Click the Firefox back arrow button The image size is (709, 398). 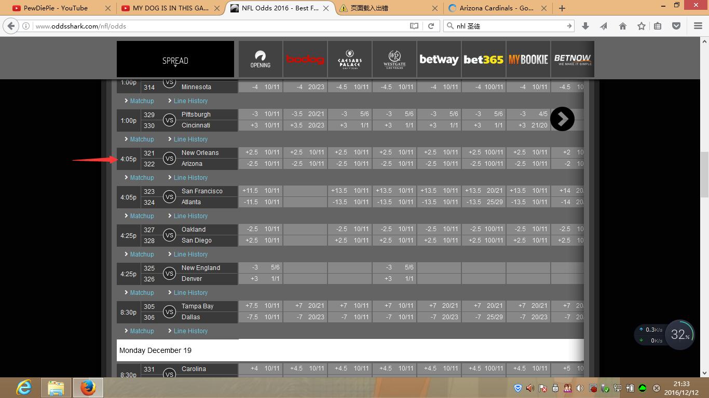coord(11,26)
